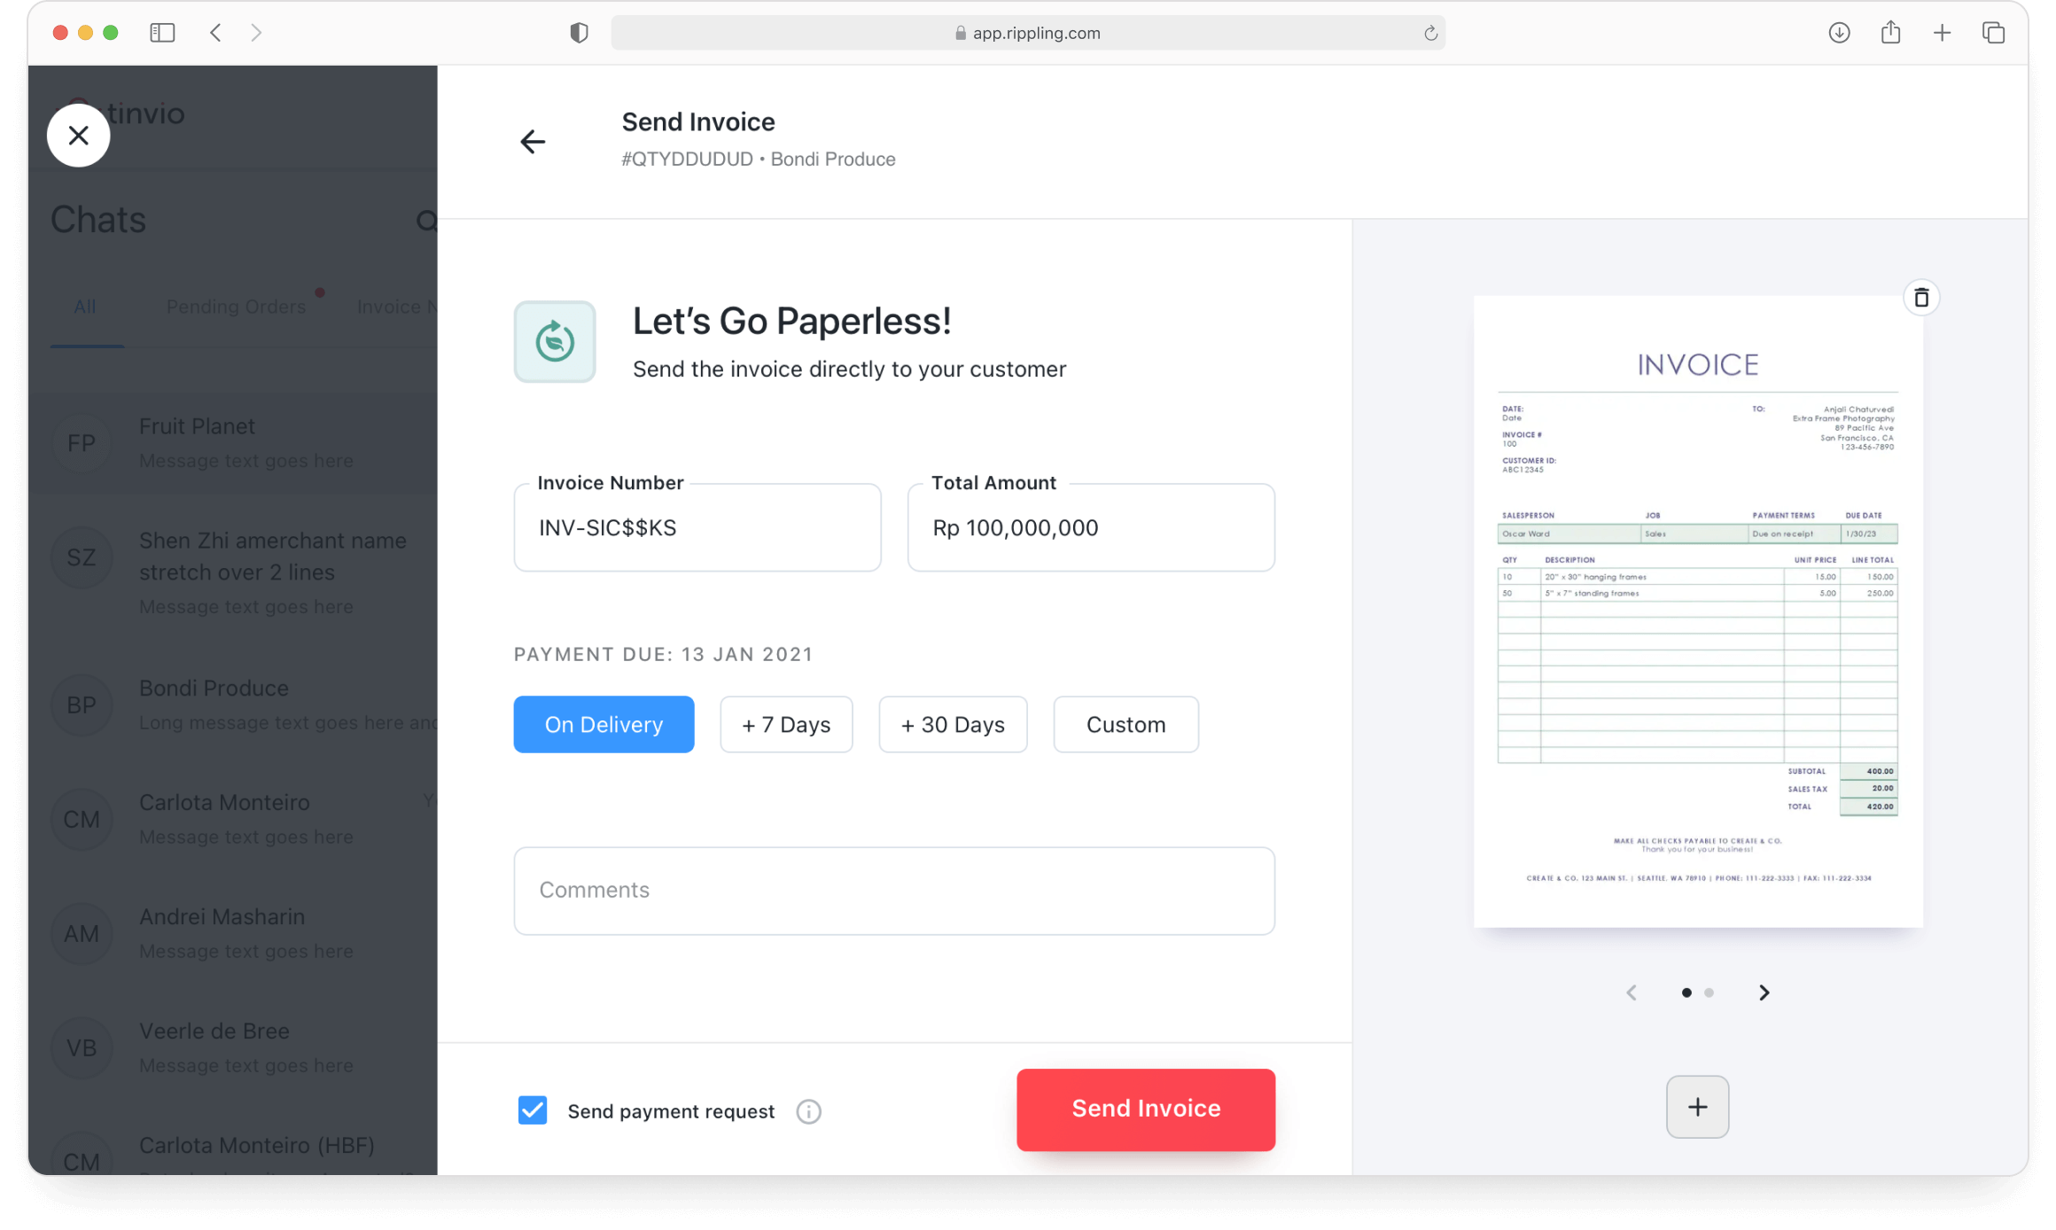2056x1230 pixels.
Task: Go to next invoice page arrow
Action: click(1764, 993)
